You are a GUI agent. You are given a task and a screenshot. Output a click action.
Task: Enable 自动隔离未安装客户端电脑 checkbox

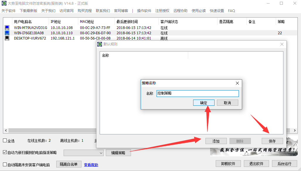pyautogui.click(x=5, y=165)
